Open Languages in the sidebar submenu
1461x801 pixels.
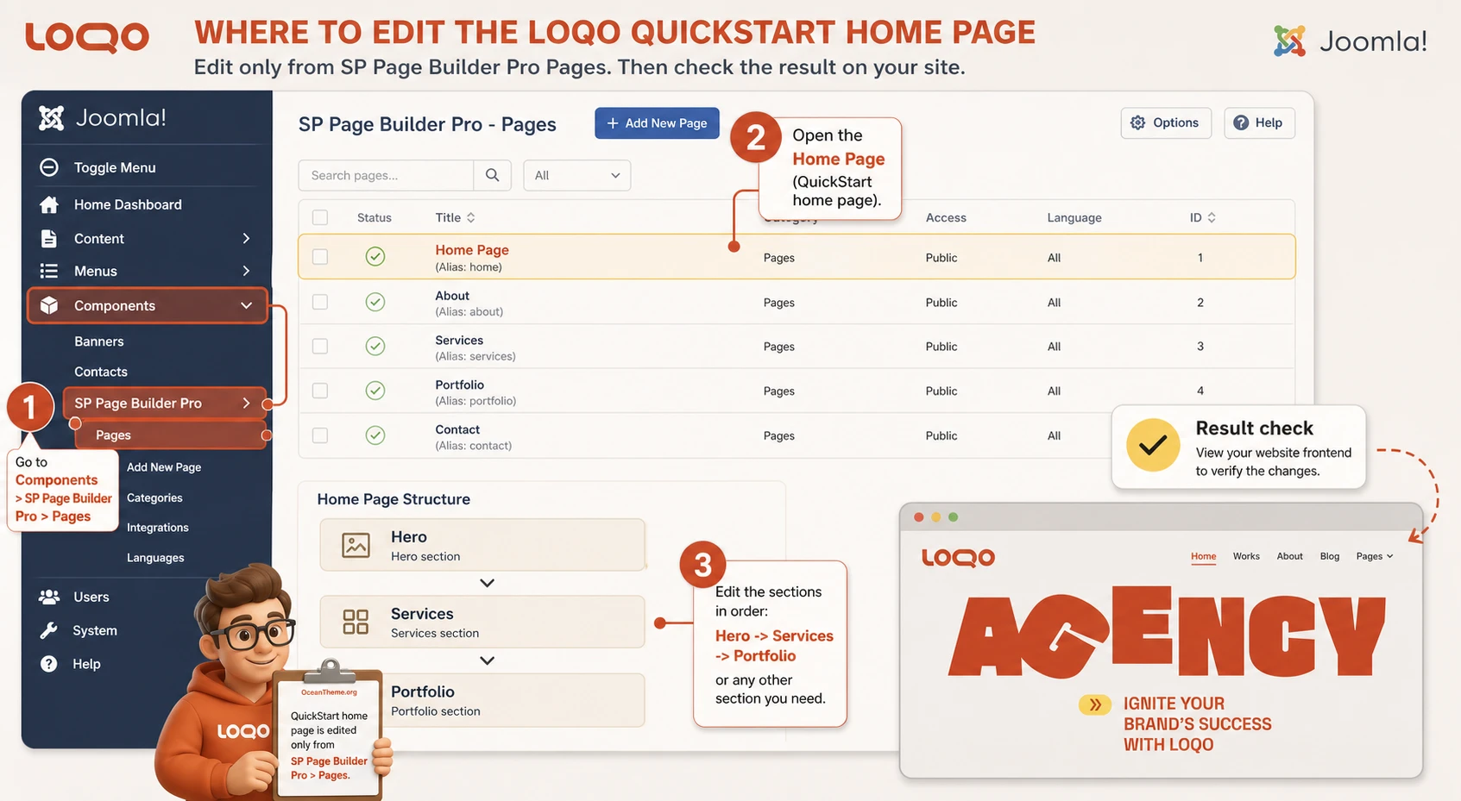pos(155,557)
